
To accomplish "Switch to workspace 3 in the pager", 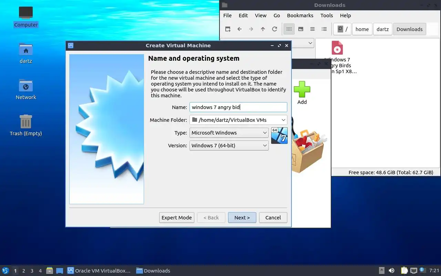I will click(32, 270).
